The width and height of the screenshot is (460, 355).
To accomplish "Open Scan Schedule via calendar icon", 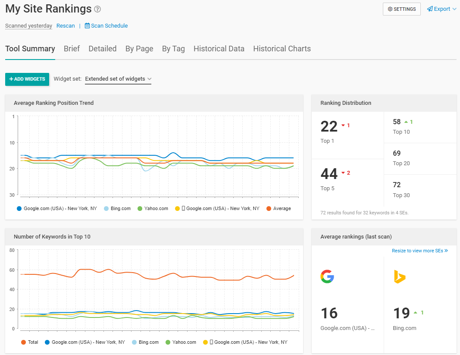I will tap(87, 26).
